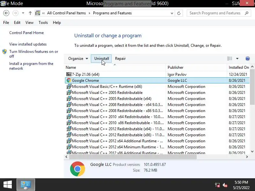Viewport: 255px width, 191px height.
Task: Open help with the question mark icon
Action: click(248, 59)
